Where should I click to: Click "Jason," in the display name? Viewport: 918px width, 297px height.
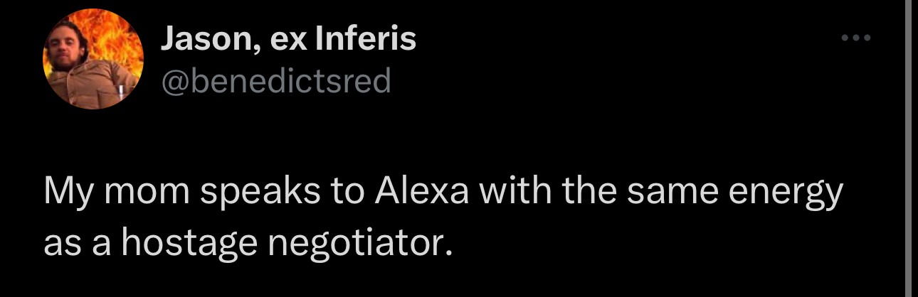coord(204,40)
